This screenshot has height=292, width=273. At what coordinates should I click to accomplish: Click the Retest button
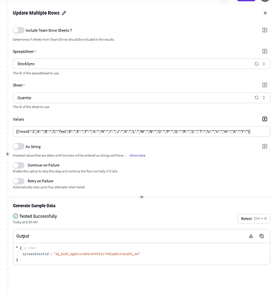click(x=254, y=219)
